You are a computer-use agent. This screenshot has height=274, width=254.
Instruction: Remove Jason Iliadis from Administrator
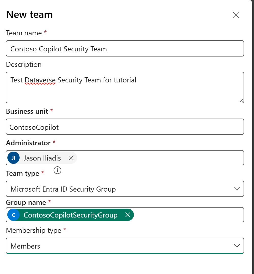[x=71, y=158]
